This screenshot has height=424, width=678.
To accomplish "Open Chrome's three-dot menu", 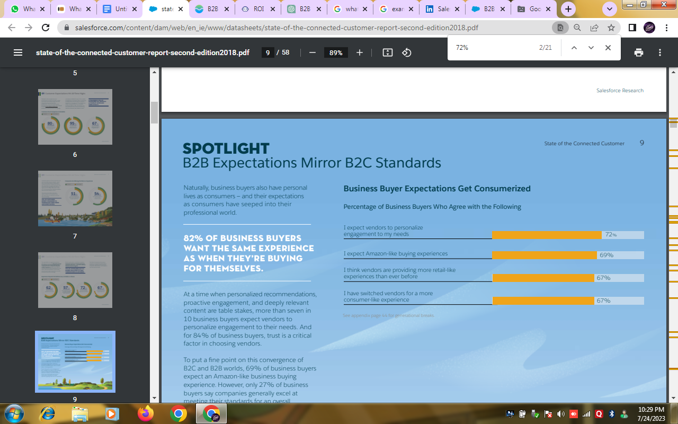I will tap(666, 28).
